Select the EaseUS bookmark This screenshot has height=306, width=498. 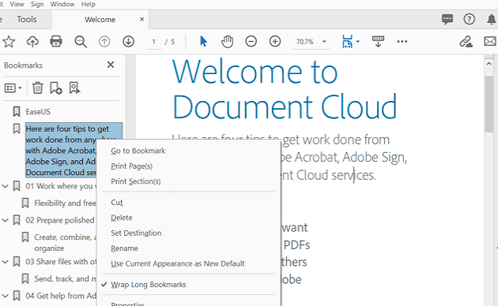pyautogui.click(x=38, y=111)
